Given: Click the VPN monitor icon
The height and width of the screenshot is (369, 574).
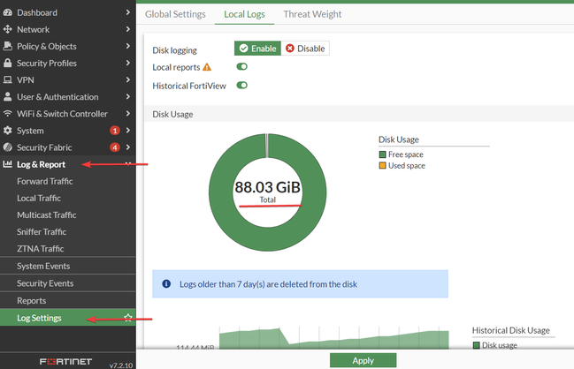Looking at the screenshot, I should pos(8,79).
